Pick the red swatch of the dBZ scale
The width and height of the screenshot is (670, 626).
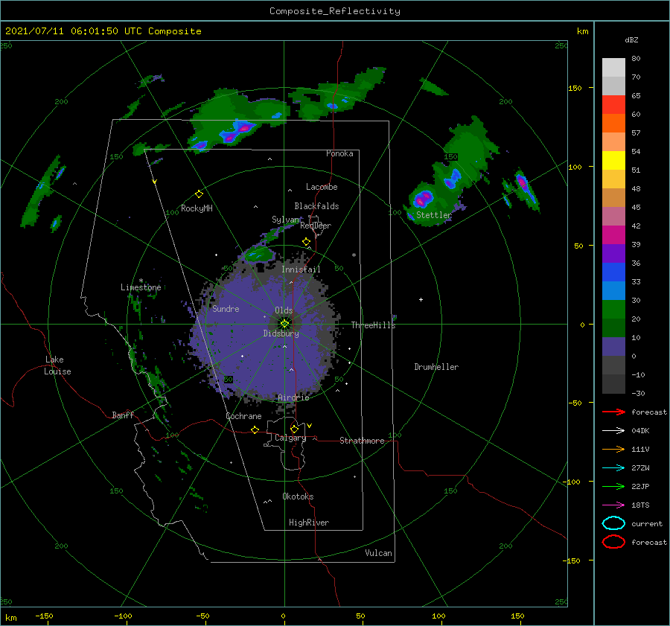click(613, 104)
